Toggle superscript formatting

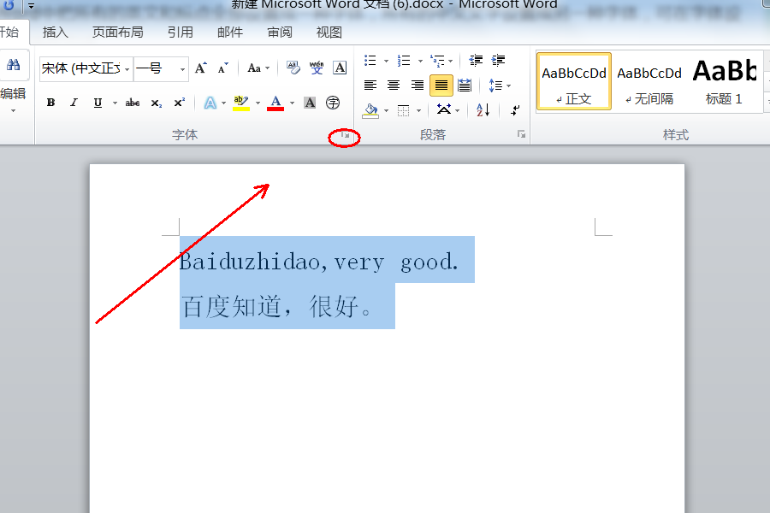(x=180, y=103)
